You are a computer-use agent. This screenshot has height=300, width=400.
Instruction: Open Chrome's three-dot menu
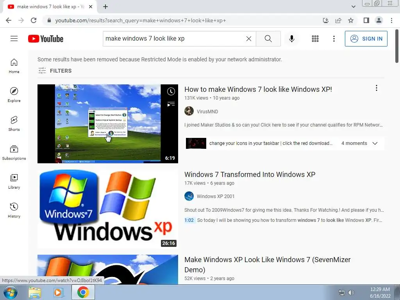pos(391,20)
